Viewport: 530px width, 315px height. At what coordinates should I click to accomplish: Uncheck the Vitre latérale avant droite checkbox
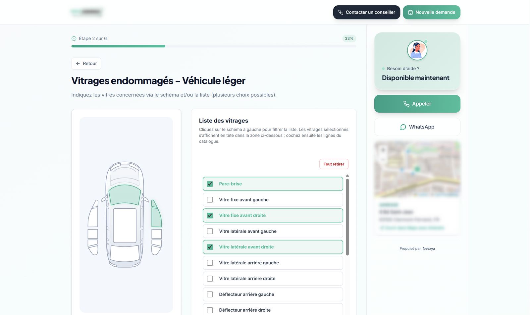tap(210, 247)
